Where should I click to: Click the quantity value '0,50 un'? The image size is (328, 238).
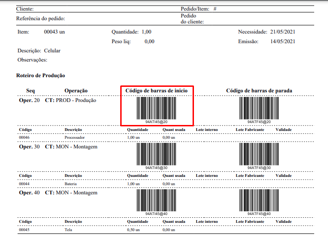(134, 230)
